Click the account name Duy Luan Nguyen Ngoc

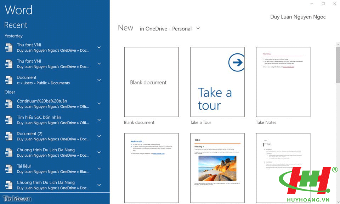(298, 17)
